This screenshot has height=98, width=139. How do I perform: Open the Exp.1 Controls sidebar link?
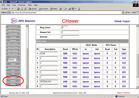13,44
